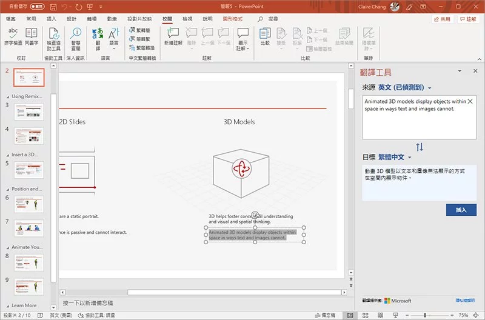Collapse the 'Learn More' section
The image size is (485, 320).
(7, 306)
